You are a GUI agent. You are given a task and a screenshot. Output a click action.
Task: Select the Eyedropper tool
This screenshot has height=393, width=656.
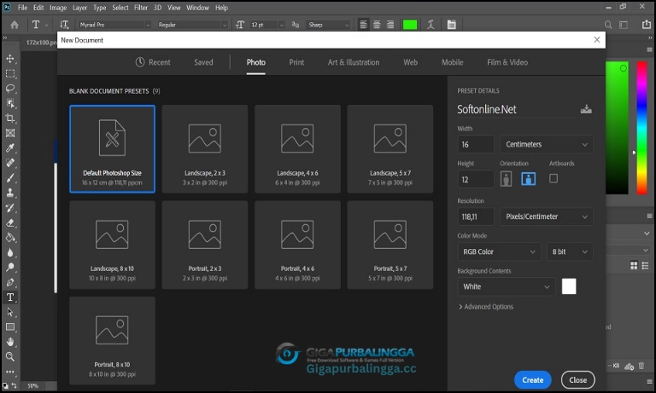[10, 147]
